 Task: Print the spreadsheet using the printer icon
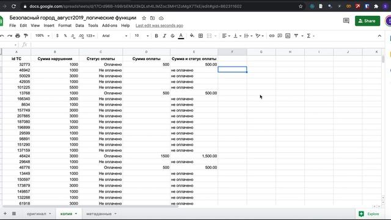(18, 36)
